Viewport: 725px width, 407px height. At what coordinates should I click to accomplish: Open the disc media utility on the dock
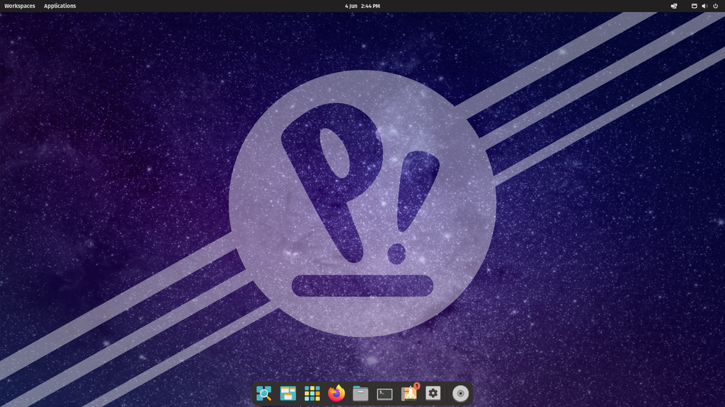pos(459,394)
